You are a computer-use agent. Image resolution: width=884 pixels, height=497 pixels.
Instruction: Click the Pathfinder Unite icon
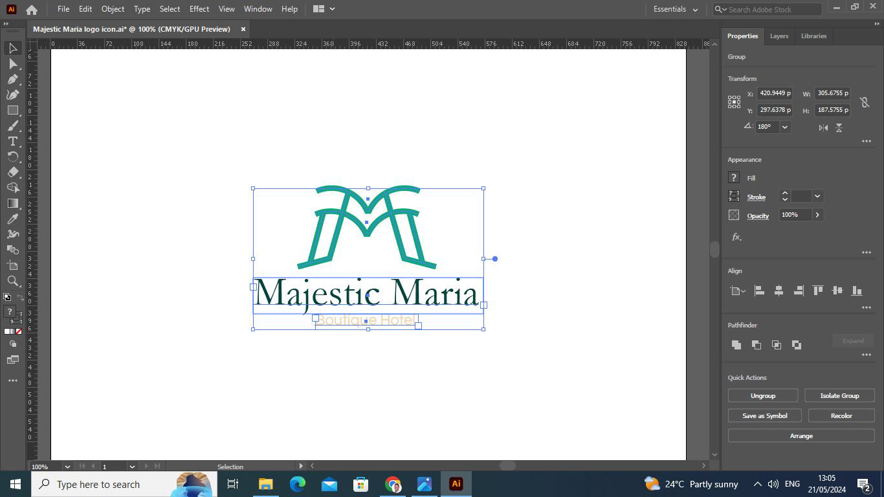tap(736, 345)
